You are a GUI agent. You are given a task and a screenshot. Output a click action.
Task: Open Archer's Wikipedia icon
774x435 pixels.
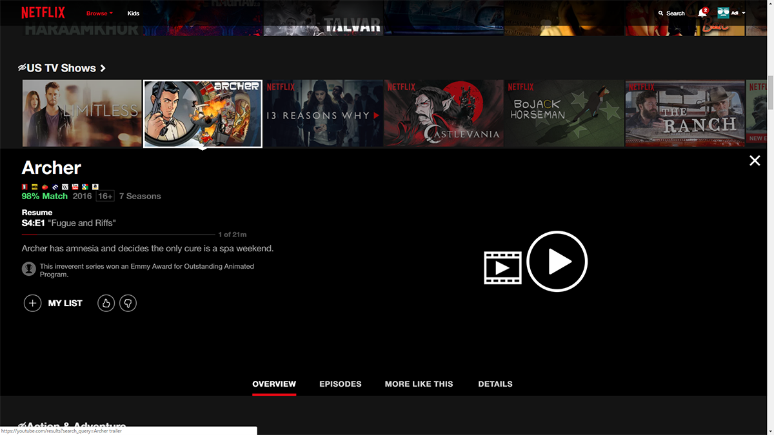click(65, 187)
